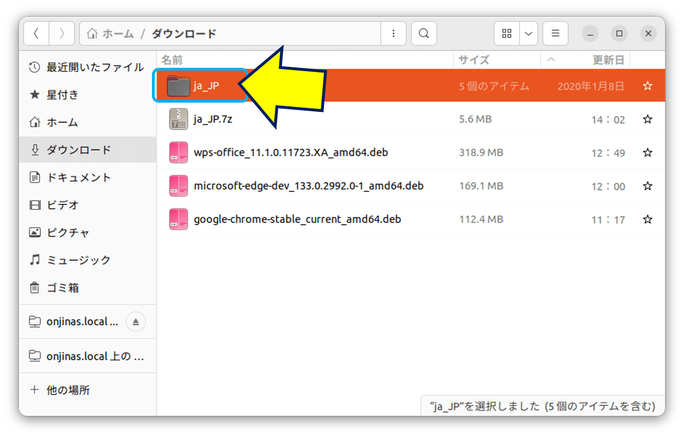Click the 112.4 MB size cell
The image size is (684, 437).
pos(481,220)
